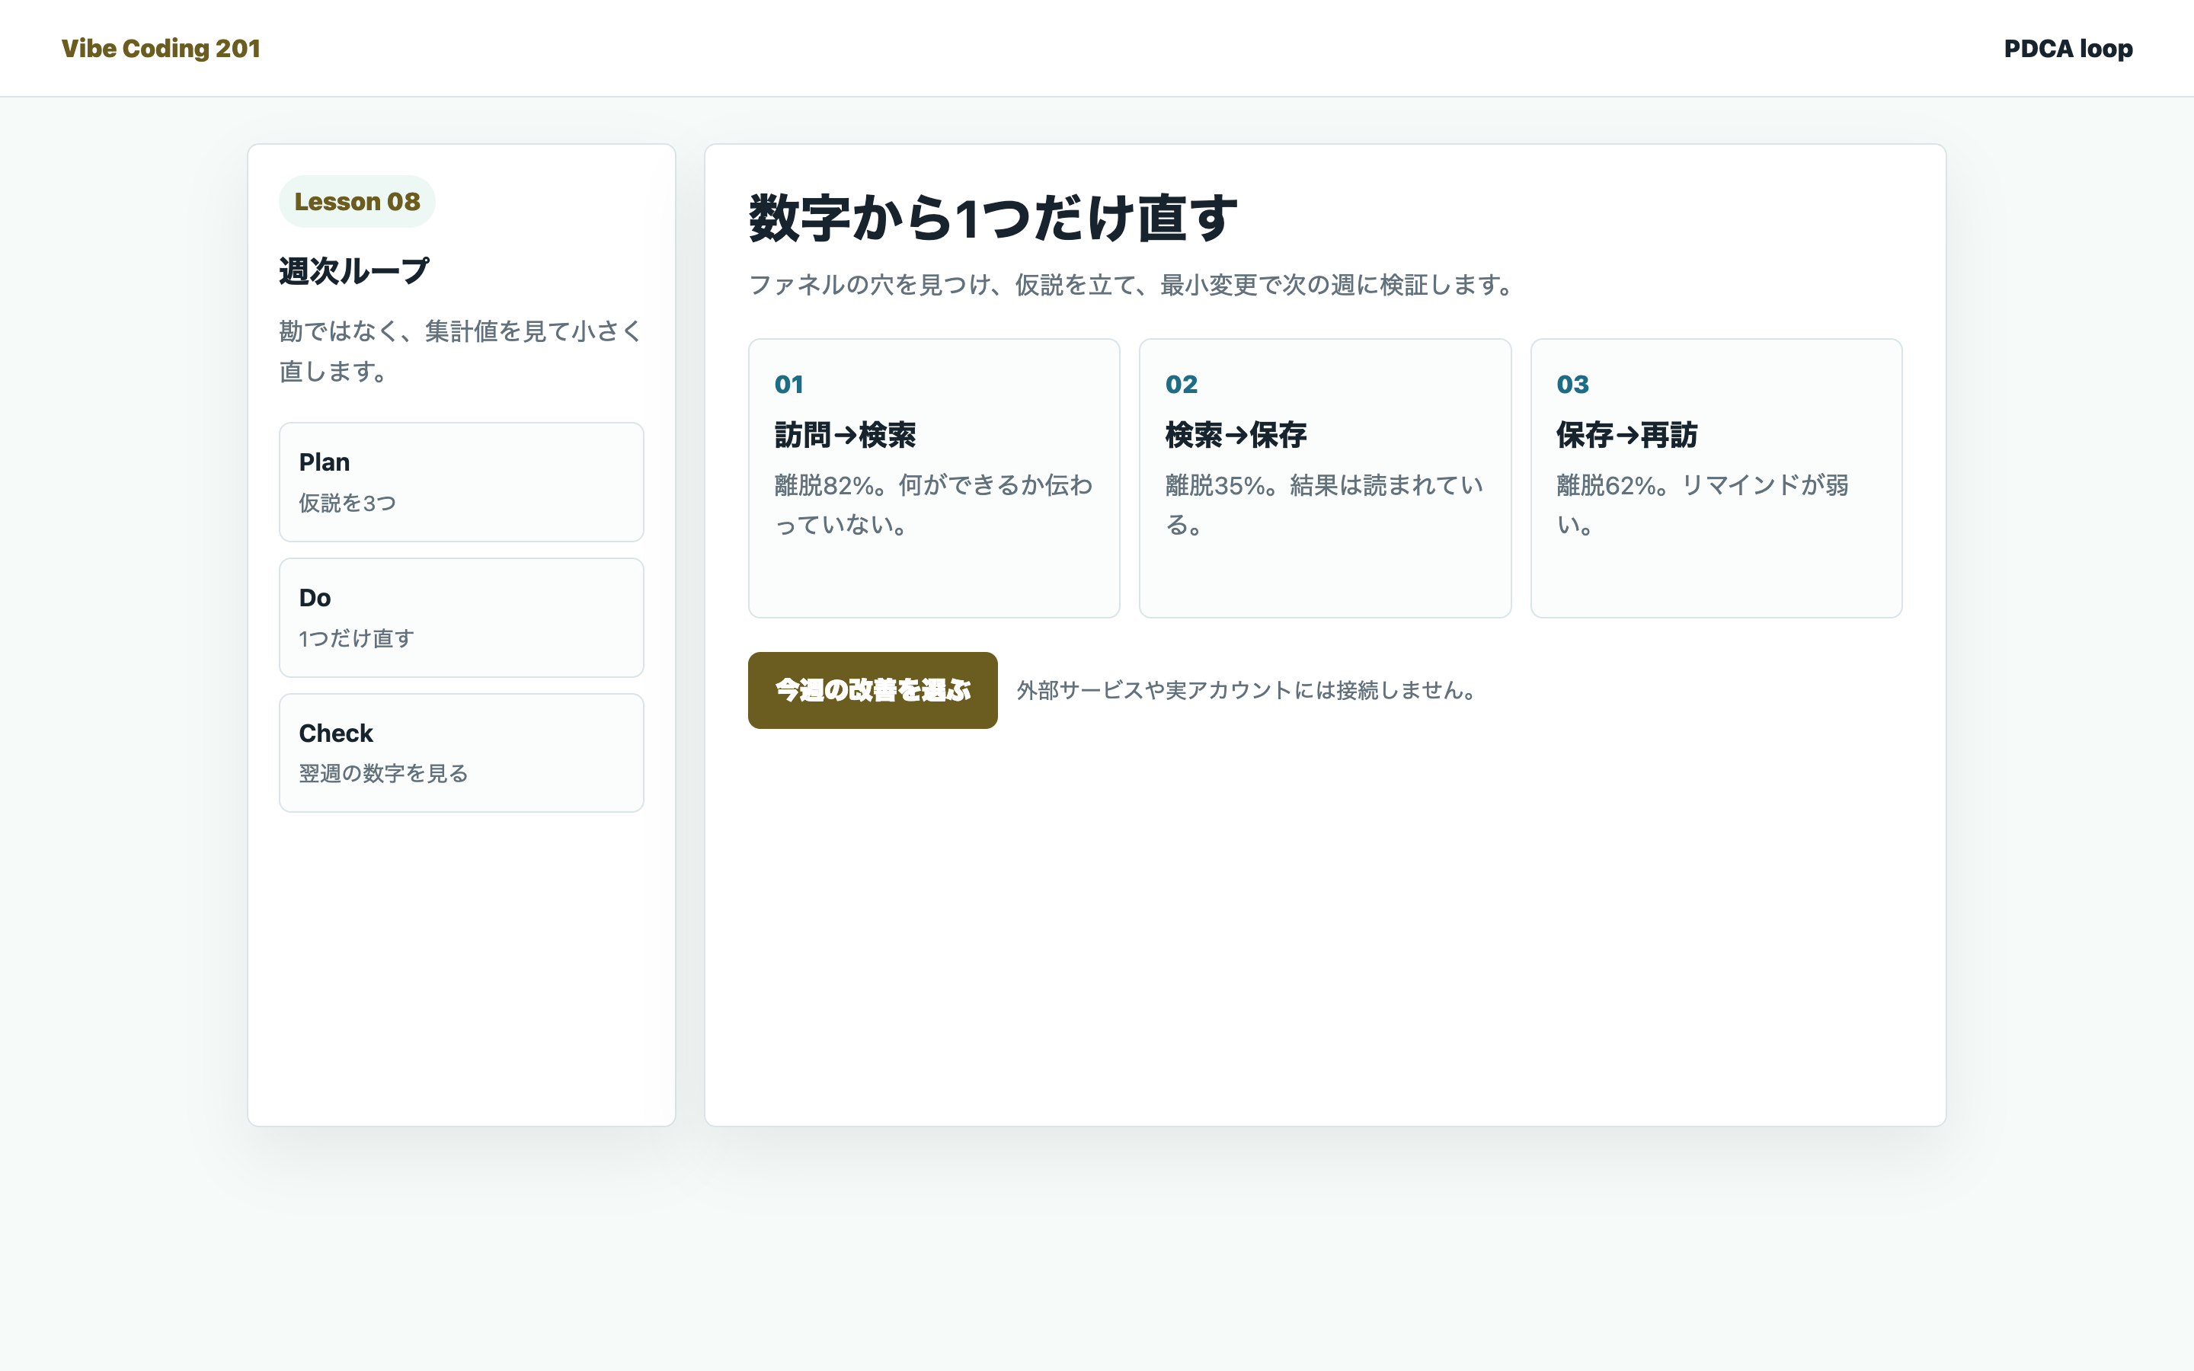Screen dimensions: 2194x1371
Task: Click the Vibe Coding 201 site title
Action: pos(161,48)
